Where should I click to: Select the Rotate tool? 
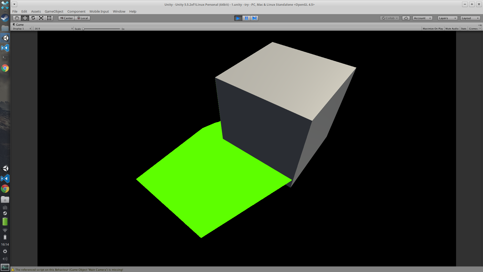click(x=33, y=18)
